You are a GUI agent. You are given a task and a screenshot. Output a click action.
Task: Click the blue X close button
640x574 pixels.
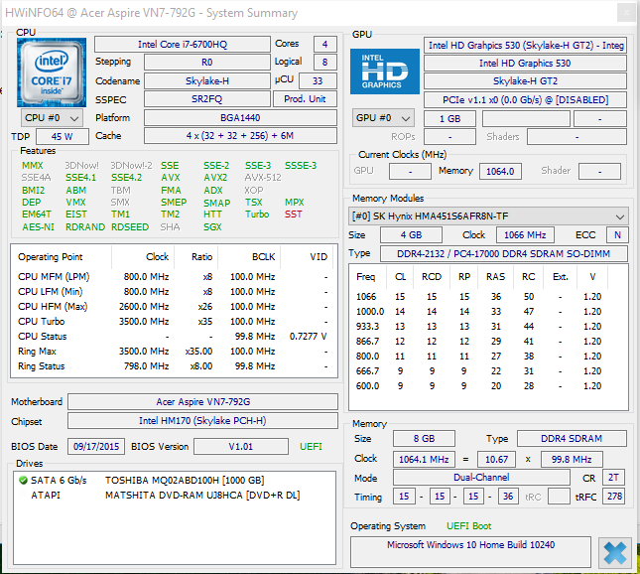coord(614,552)
